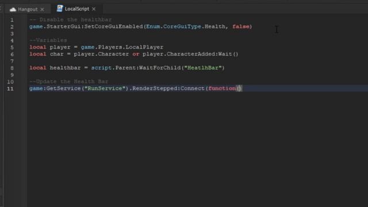Click 'GetService' on line 11
The image size is (368, 207).
coord(64,89)
